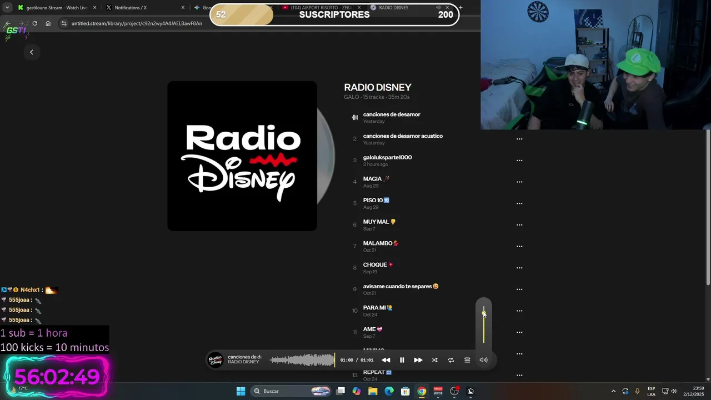Open options menu for PISO 10

click(519, 203)
